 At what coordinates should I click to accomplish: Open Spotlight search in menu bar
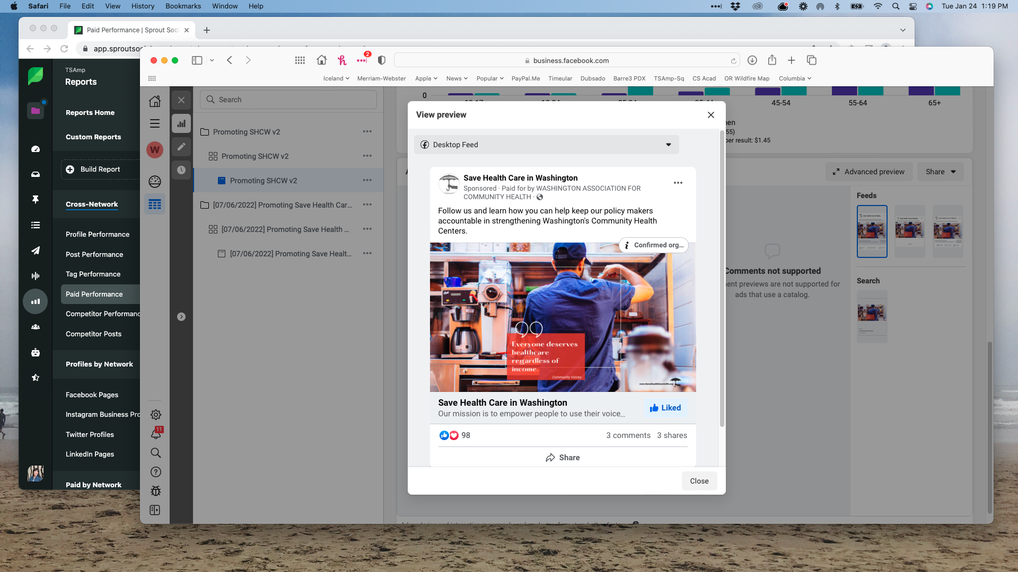coord(896,6)
